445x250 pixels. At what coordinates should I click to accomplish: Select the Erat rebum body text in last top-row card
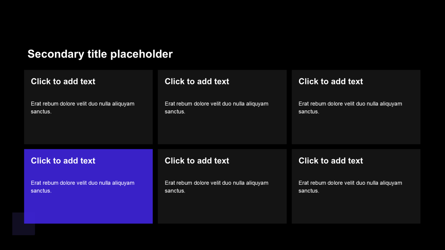click(x=350, y=108)
